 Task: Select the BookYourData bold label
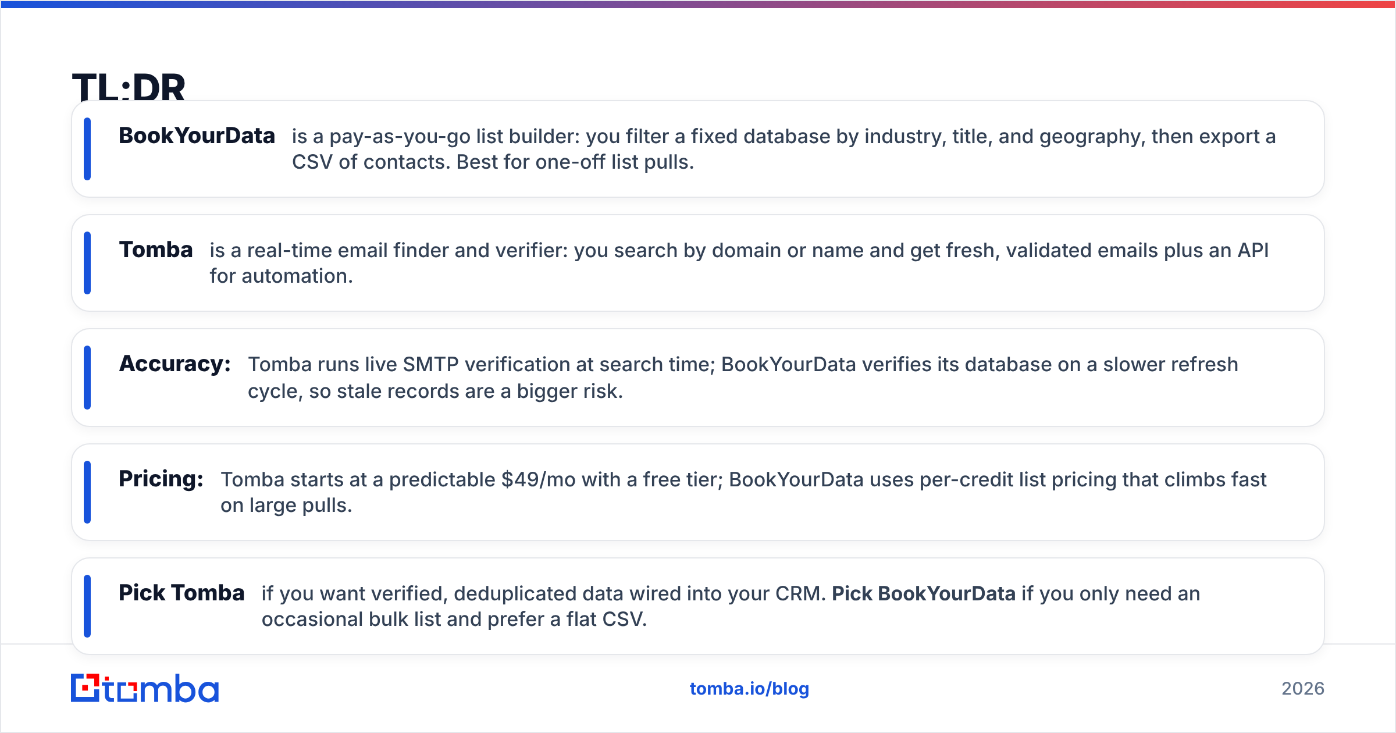click(x=197, y=136)
